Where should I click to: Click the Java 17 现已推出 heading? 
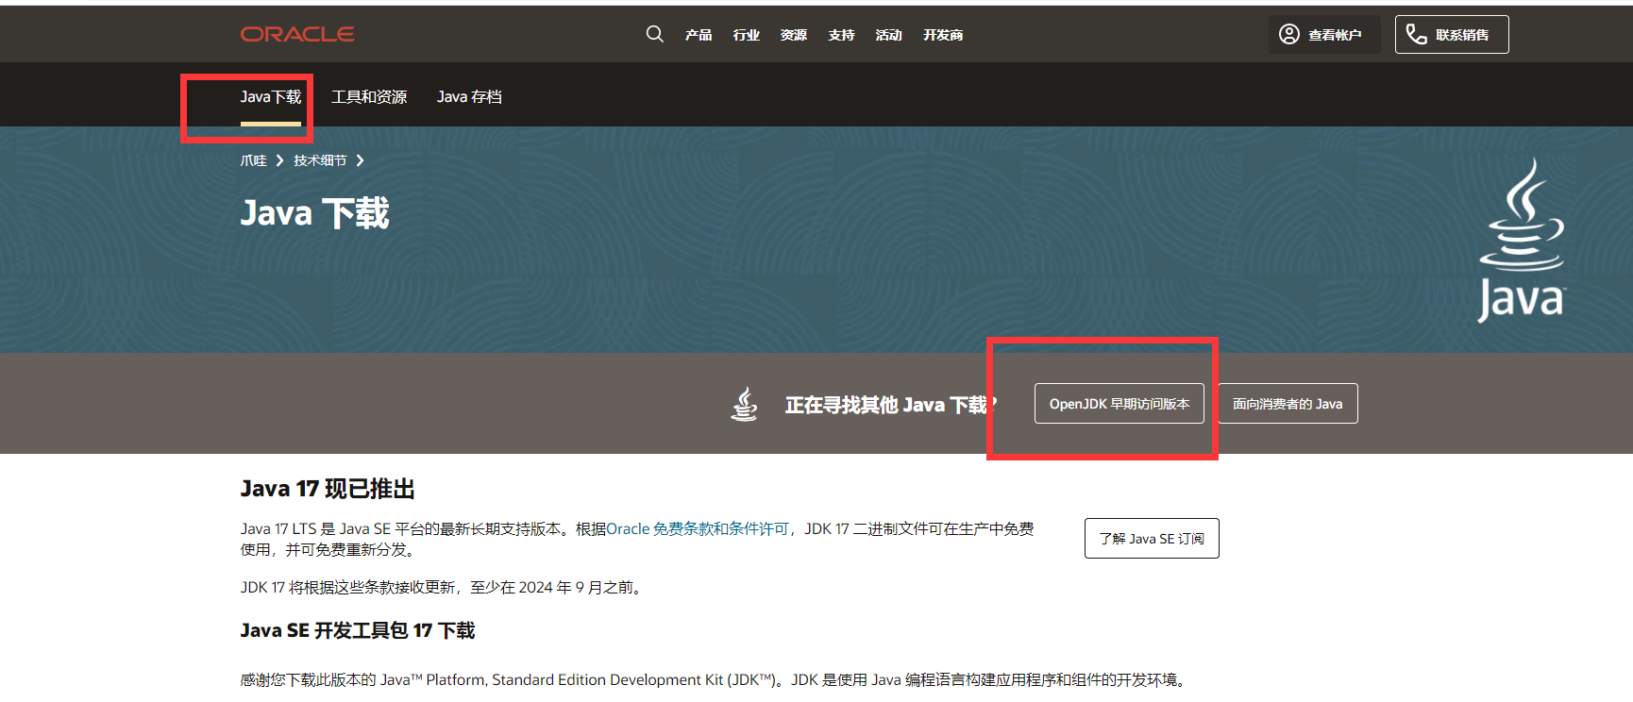click(x=328, y=489)
